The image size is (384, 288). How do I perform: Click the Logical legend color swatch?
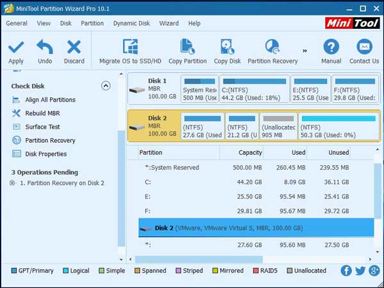pyautogui.click(x=66, y=271)
